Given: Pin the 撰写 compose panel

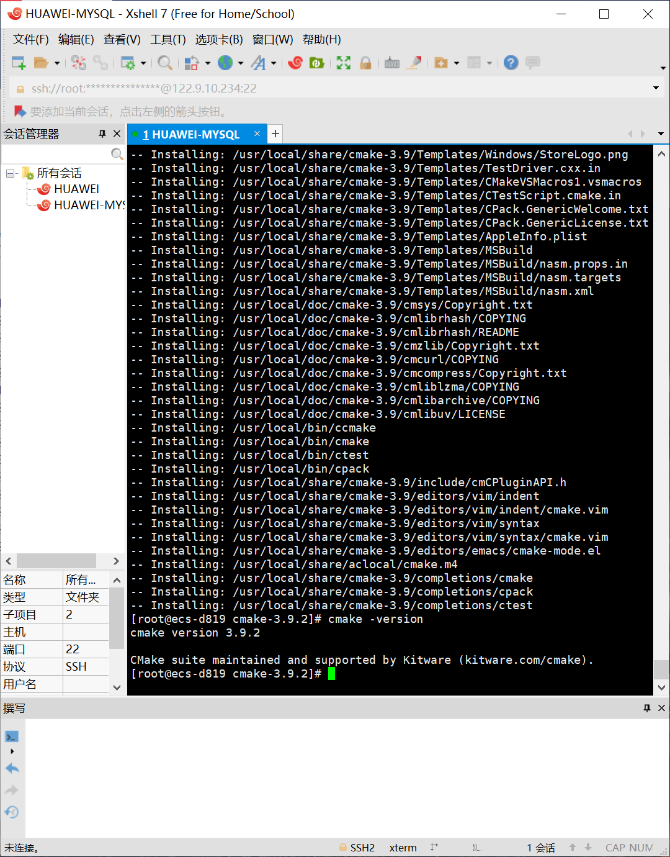Looking at the screenshot, I should click(x=647, y=708).
